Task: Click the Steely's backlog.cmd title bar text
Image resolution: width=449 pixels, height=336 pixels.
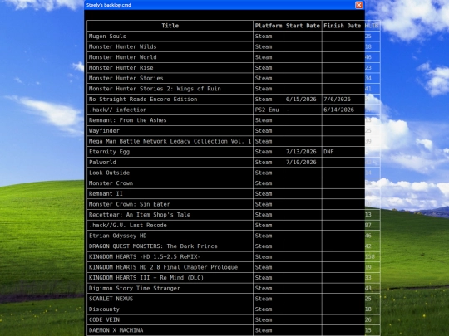Action: [x=109, y=5]
